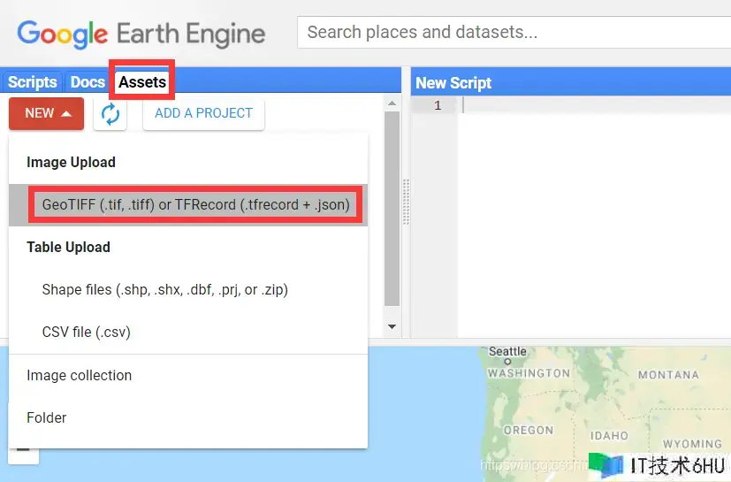The image size is (731, 482).
Task: Click scrollbar down arrow in Assets panel
Action: point(392,326)
